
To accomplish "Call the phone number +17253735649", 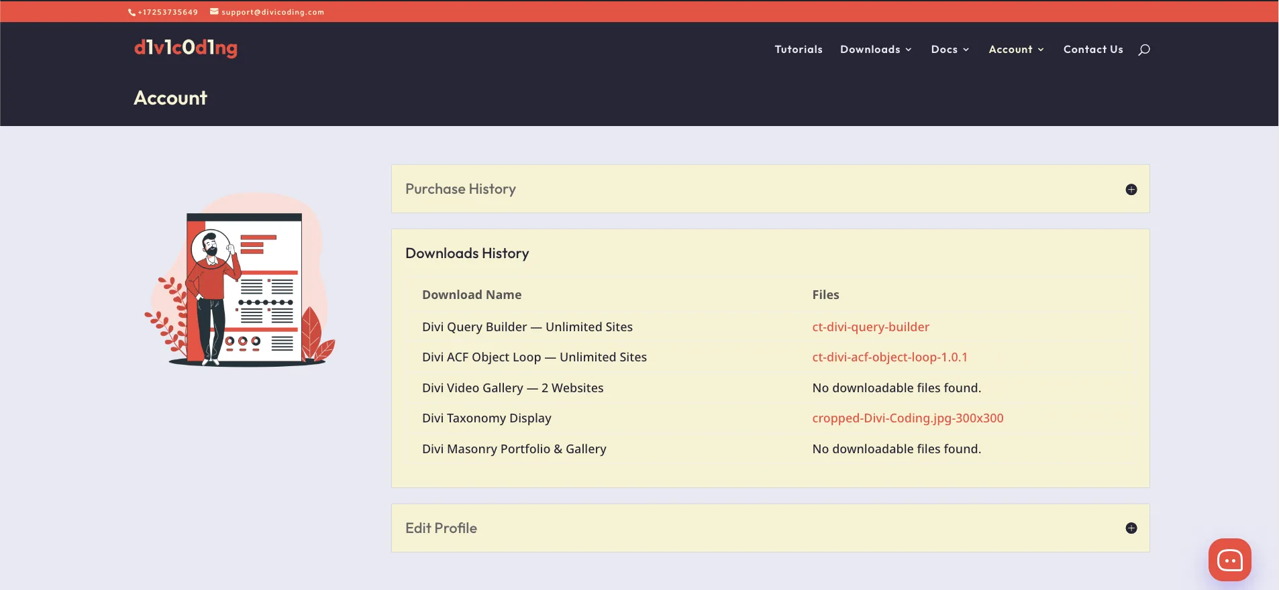I will tap(168, 12).
